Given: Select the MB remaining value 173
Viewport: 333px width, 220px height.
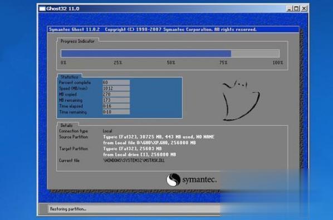Looking at the screenshot, I should [116, 100].
